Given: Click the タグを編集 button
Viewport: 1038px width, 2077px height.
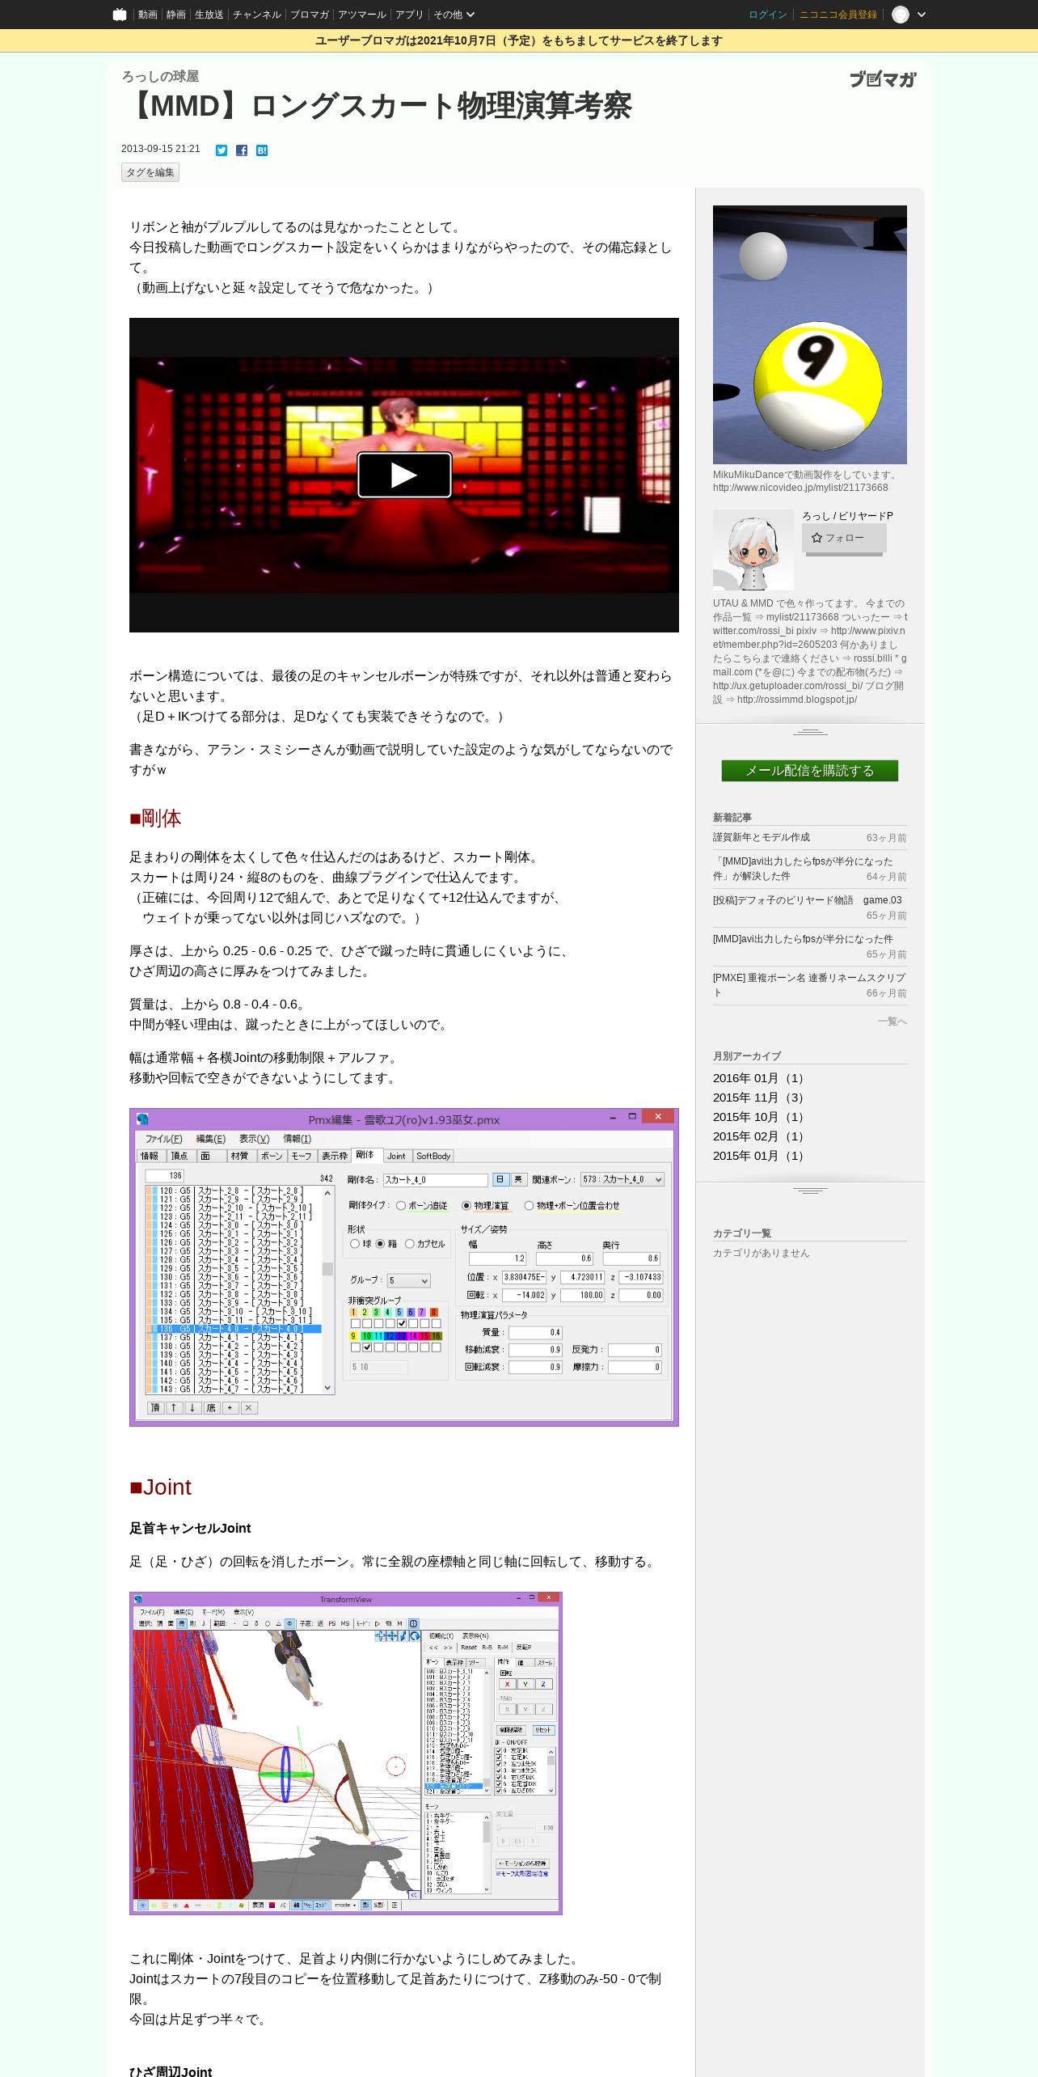Looking at the screenshot, I should [150, 172].
